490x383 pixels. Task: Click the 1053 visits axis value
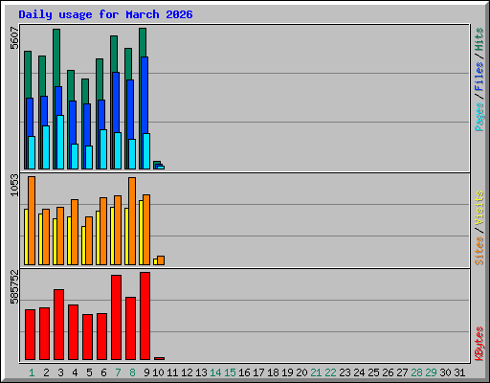tap(14, 185)
